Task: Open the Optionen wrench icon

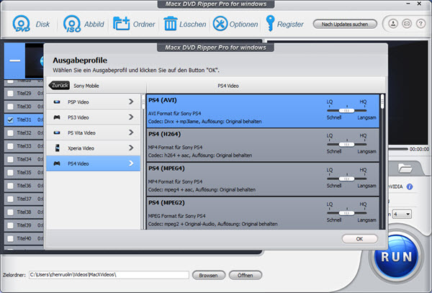Action: coord(220,24)
